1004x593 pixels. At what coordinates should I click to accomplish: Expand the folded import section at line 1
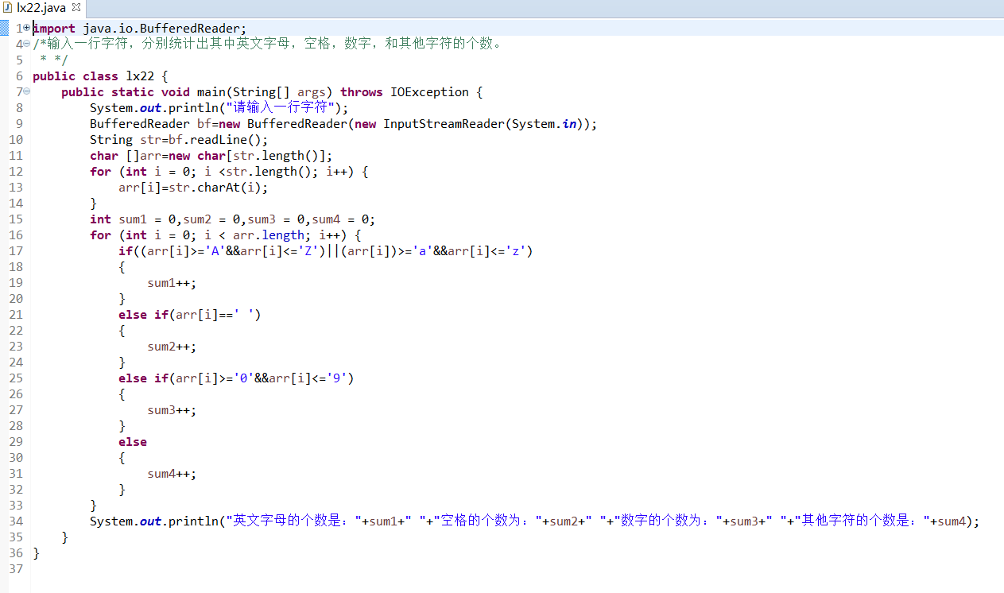point(26,28)
